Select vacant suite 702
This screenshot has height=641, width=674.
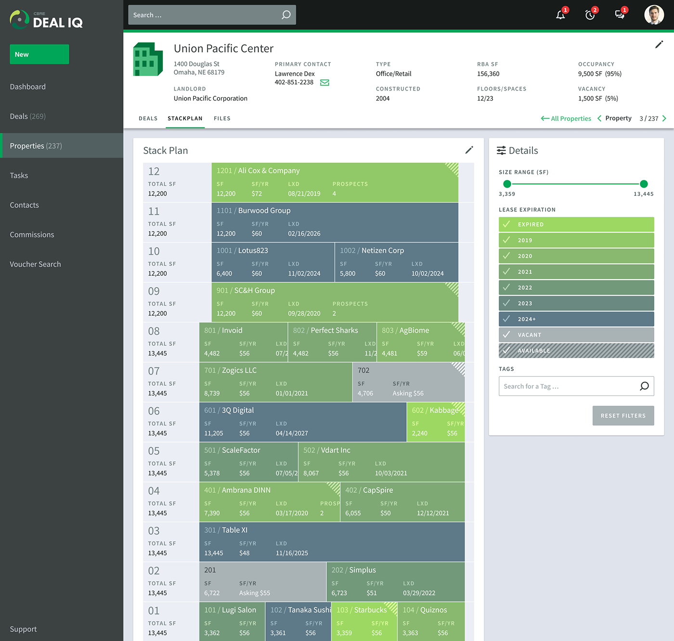coord(409,382)
